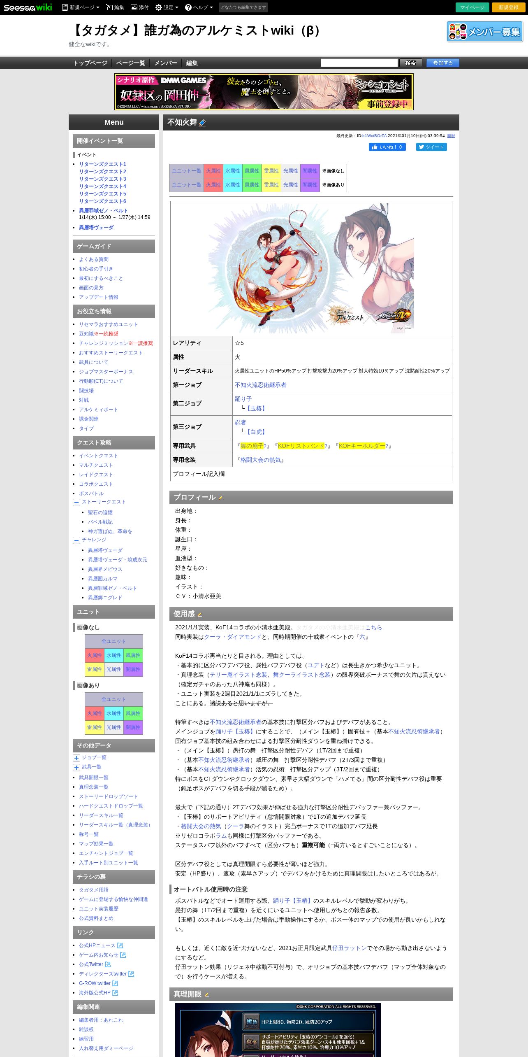Click the edit icon next to 使用感 heading

tap(200, 615)
